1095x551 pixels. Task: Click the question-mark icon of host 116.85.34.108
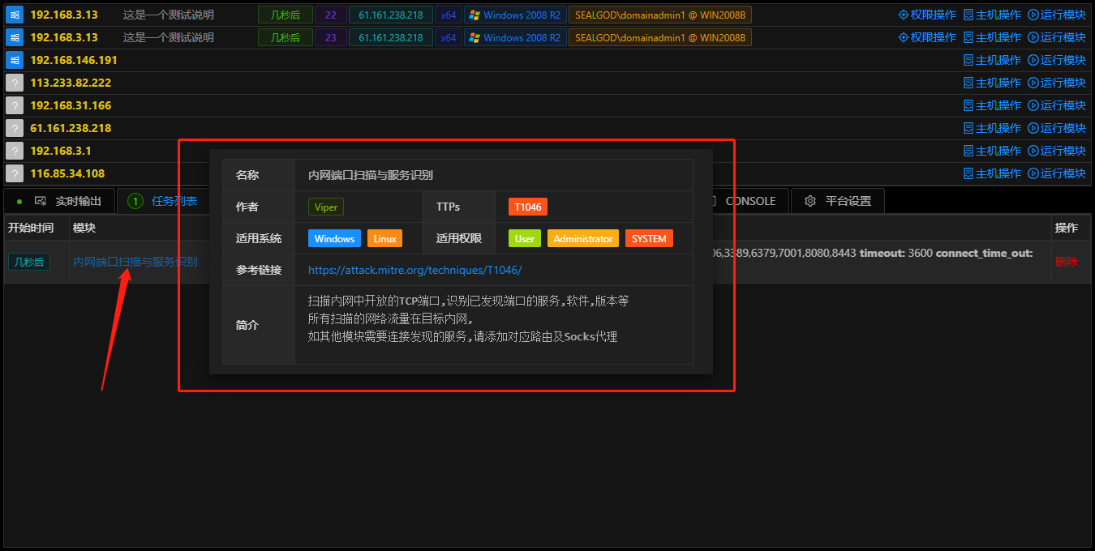click(x=15, y=173)
